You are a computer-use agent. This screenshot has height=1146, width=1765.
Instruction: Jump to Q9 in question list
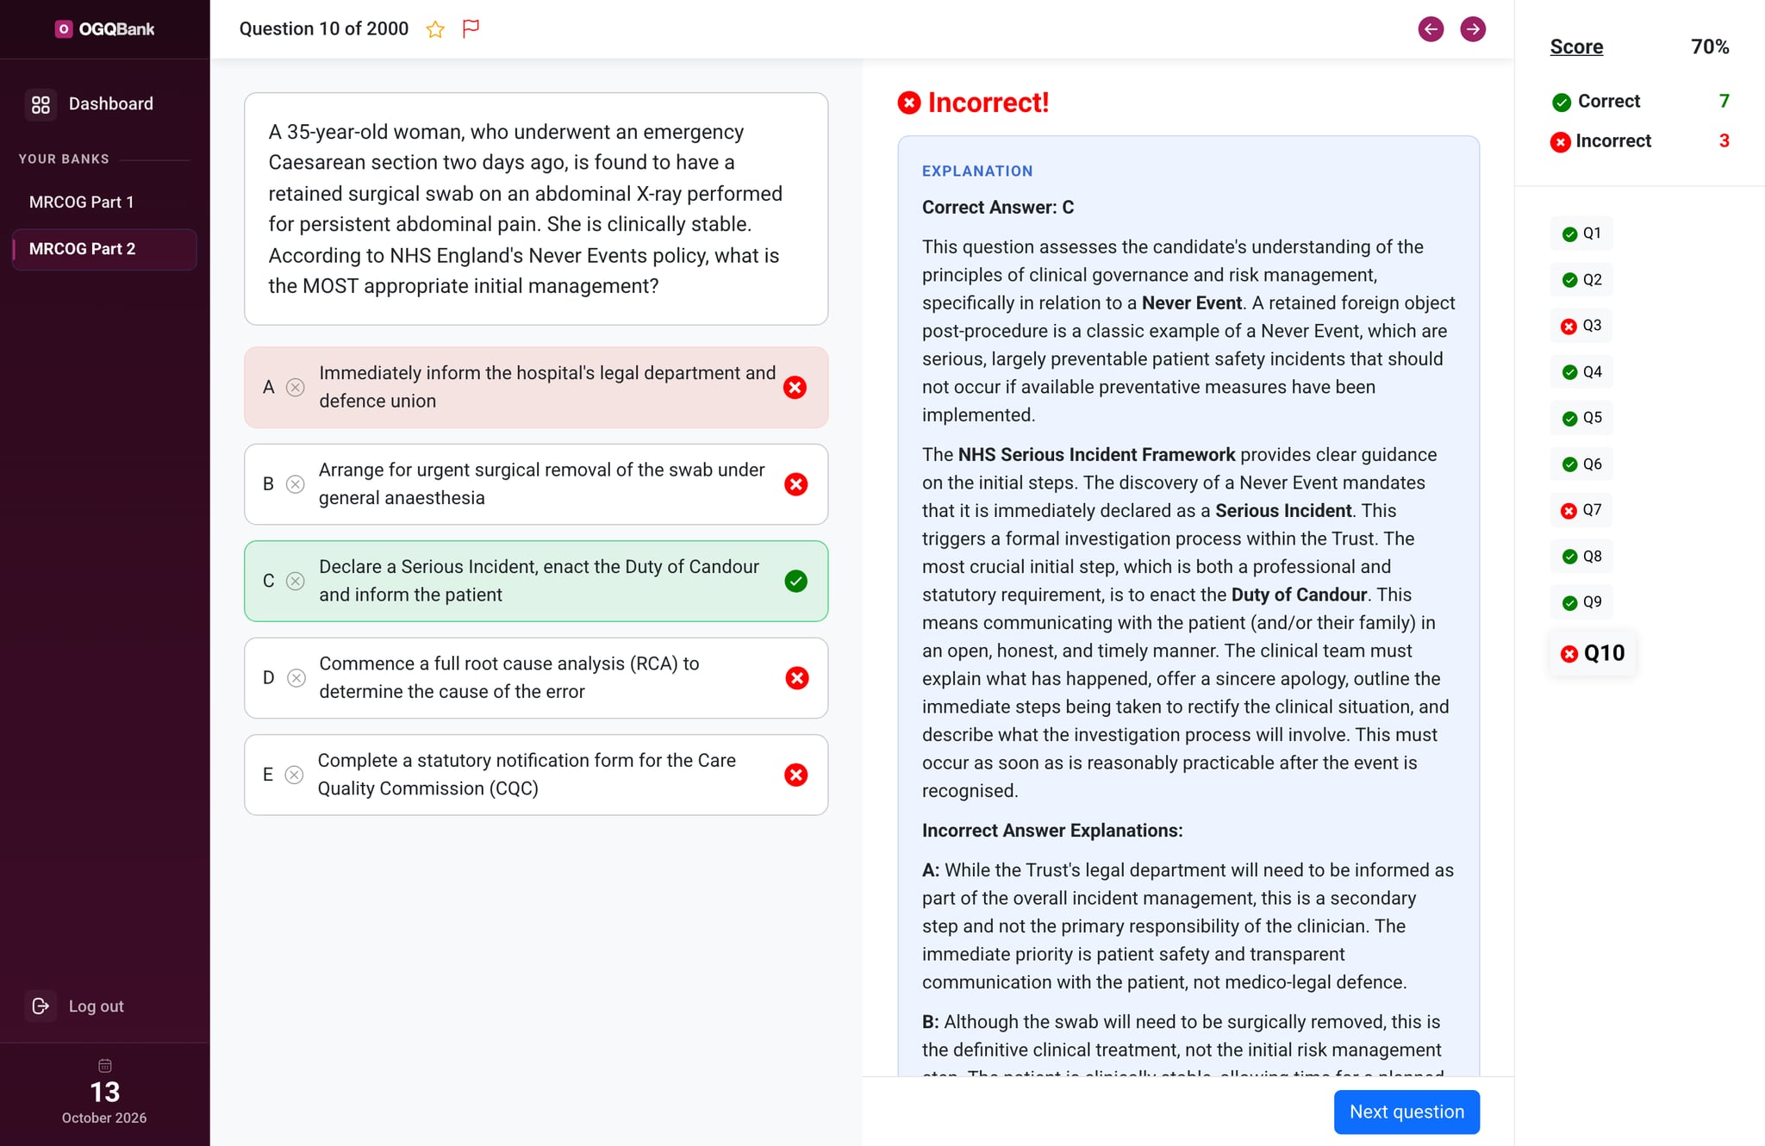click(x=1581, y=602)
